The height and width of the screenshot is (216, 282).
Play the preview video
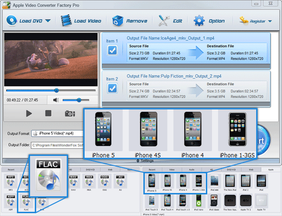click(x=29, y=113)
